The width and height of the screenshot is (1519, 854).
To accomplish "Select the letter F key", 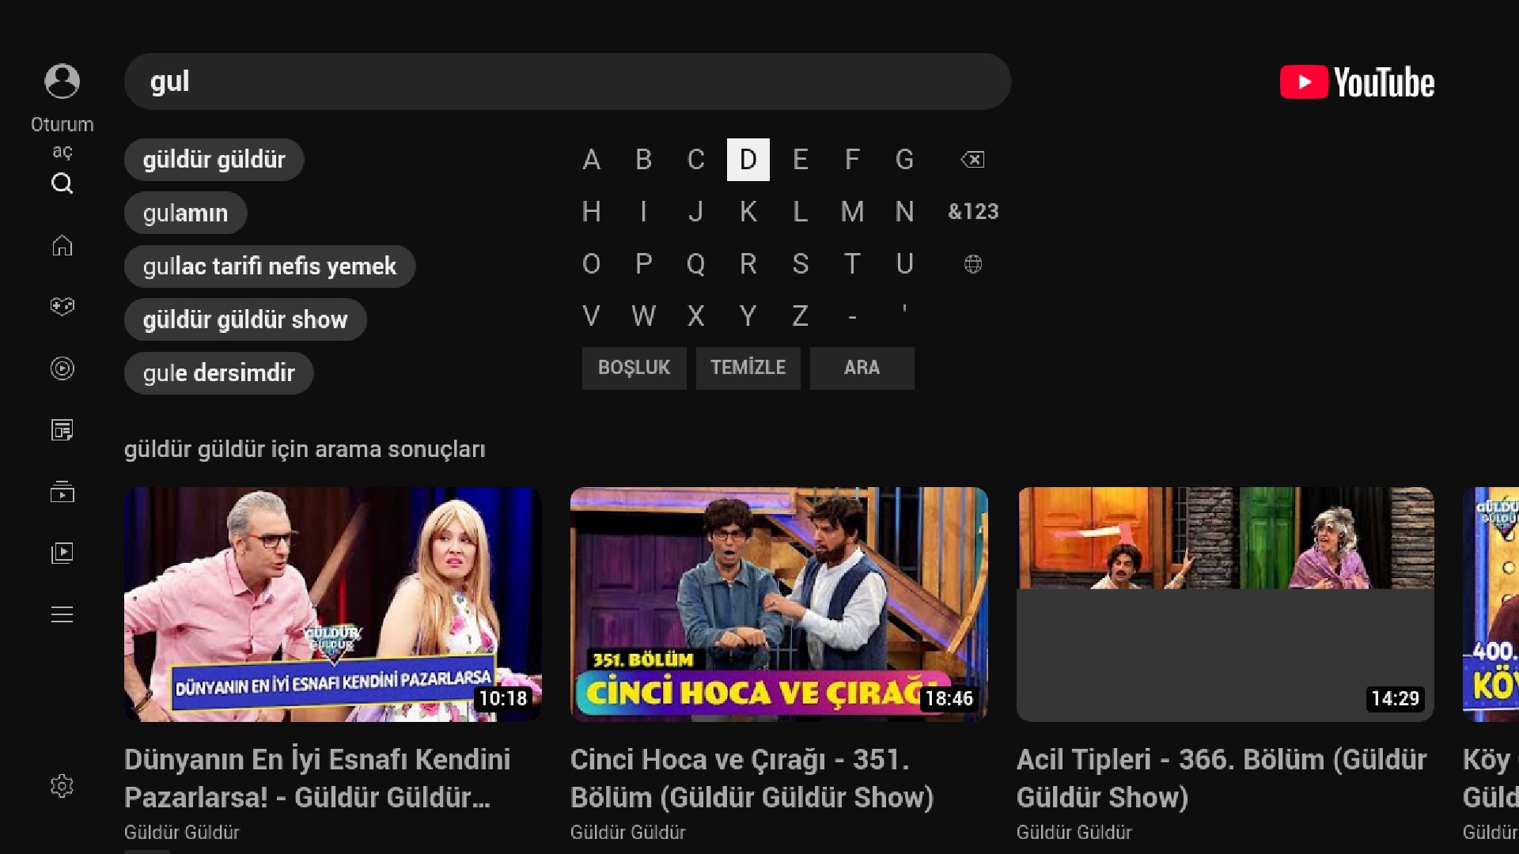I will coord(853,160).
